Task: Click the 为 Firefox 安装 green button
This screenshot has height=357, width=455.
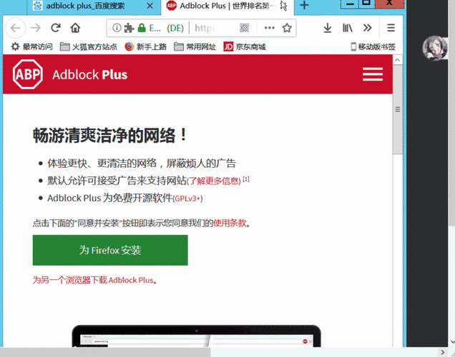Action: (x=110, y=250)
